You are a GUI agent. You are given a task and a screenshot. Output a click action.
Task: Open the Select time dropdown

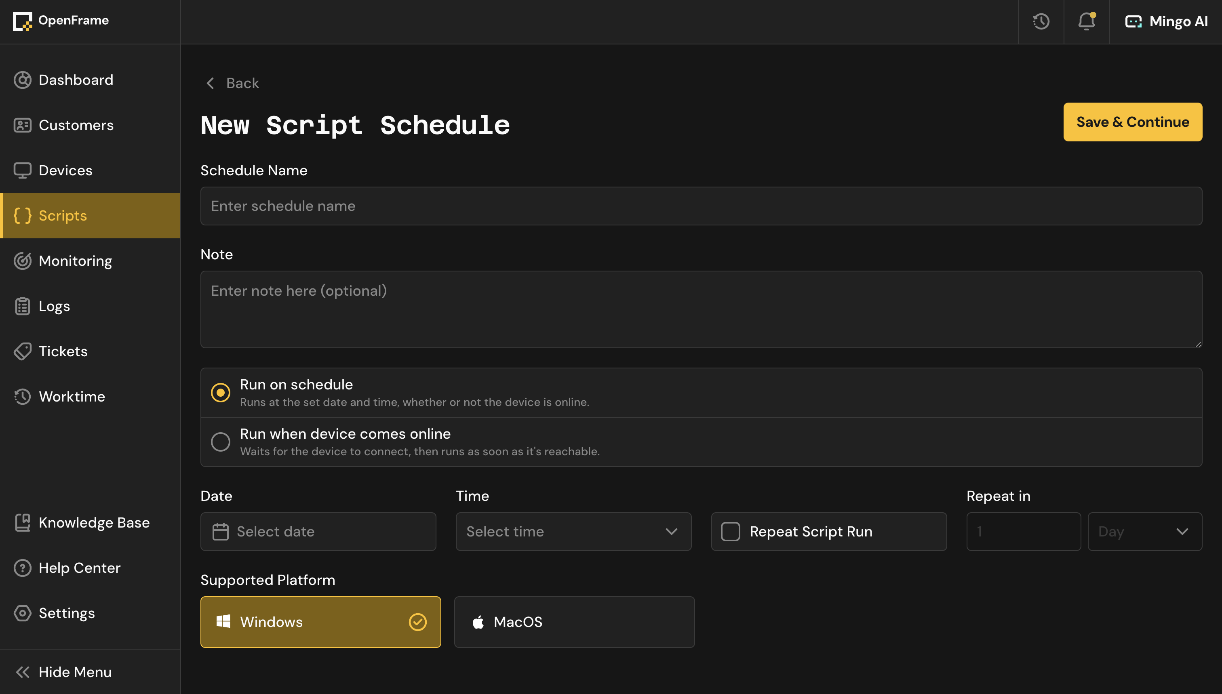pos(573,532)
